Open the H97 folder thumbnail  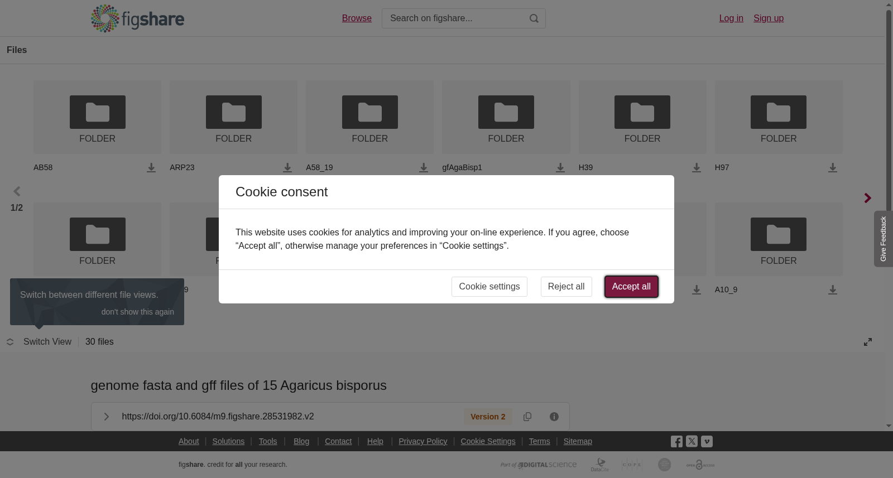779,117
